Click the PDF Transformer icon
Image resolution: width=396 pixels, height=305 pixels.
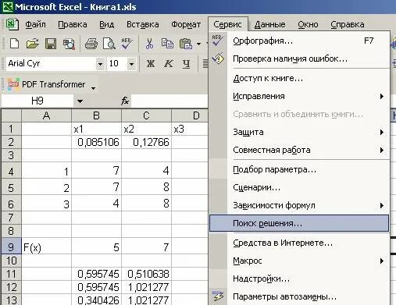[13, 84]
